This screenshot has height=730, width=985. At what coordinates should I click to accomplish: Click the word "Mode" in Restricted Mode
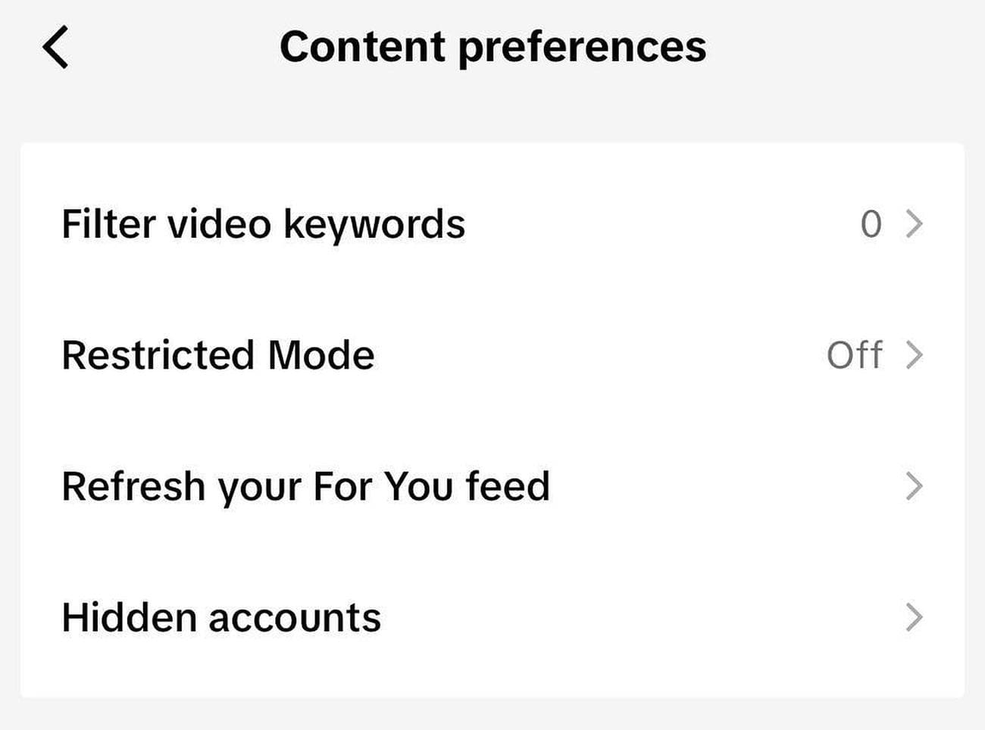point(321,355)
